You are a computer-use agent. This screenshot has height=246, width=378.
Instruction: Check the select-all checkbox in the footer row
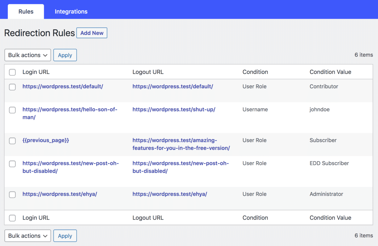(12, 218)
